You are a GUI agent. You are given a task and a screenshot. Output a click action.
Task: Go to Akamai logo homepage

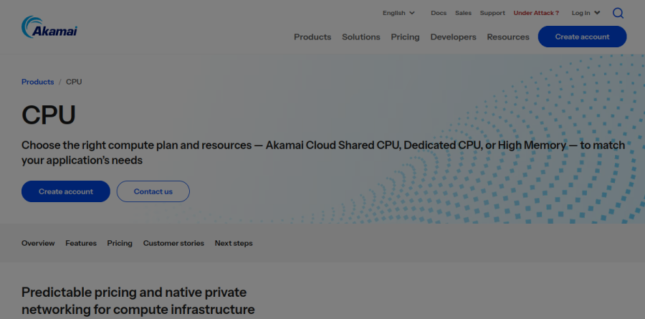coord(49,27)
